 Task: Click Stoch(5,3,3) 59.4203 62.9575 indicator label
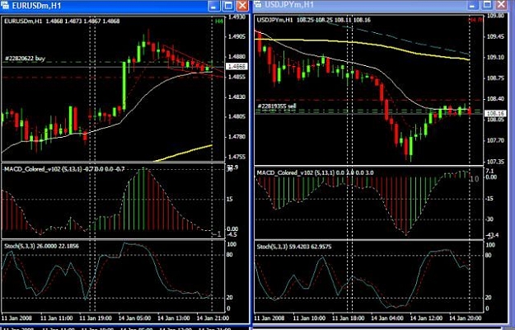click(294, 247)
